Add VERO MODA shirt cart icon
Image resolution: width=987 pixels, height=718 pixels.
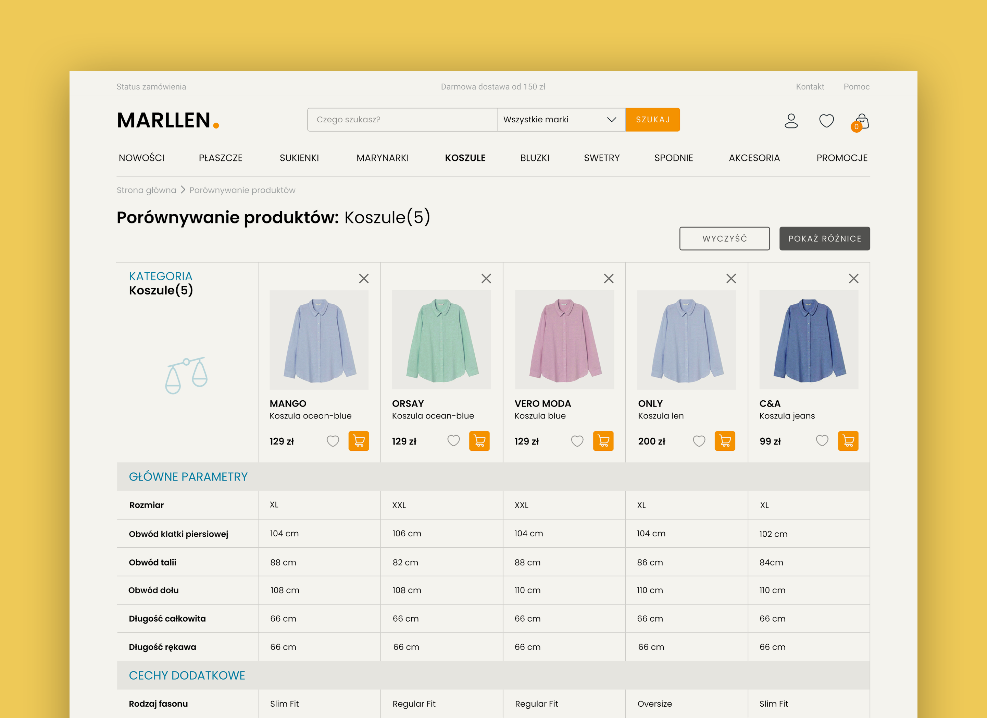point(603,441)
